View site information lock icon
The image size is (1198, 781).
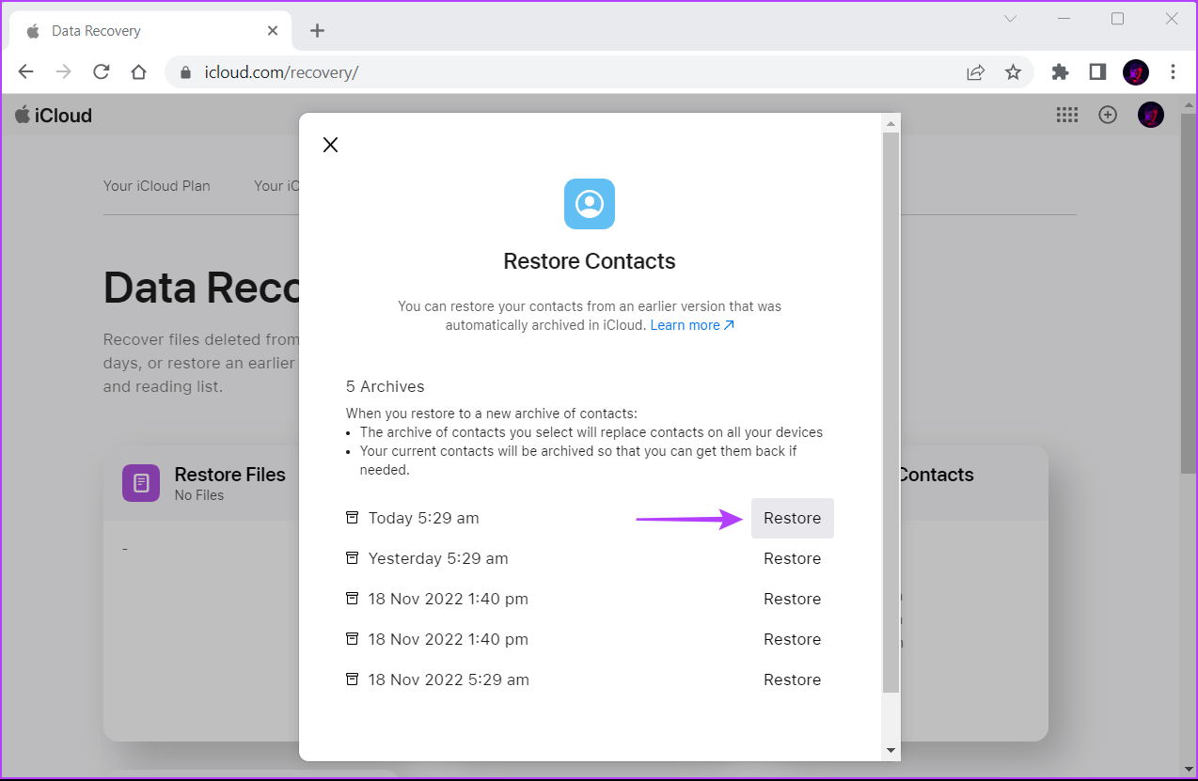click(185, 72)
